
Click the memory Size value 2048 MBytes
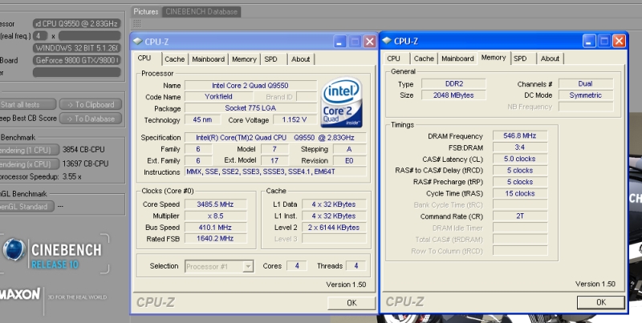454,95
